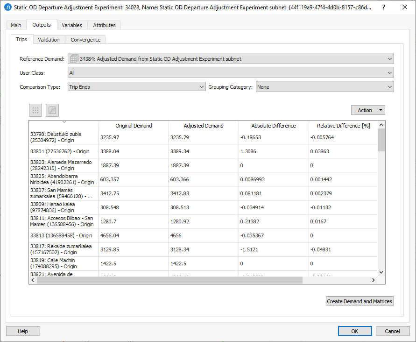The height and width of the screenshot is (342, 416).
Task: Confirm the dialog with OK
Action: (x=355, y=331)
